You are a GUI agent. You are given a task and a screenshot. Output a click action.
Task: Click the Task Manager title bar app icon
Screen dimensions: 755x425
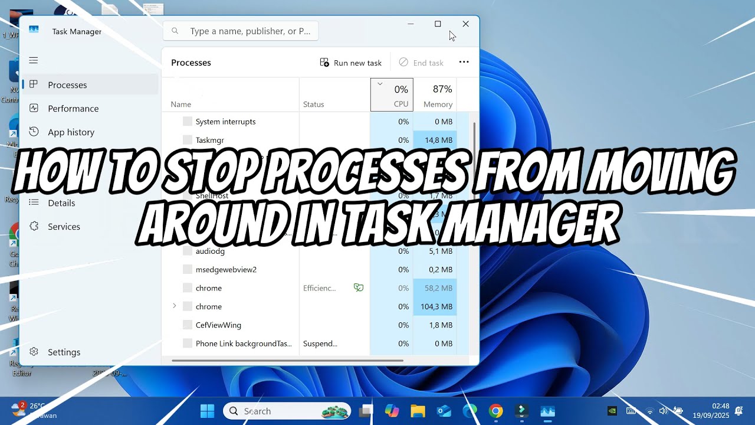[34, 31]
